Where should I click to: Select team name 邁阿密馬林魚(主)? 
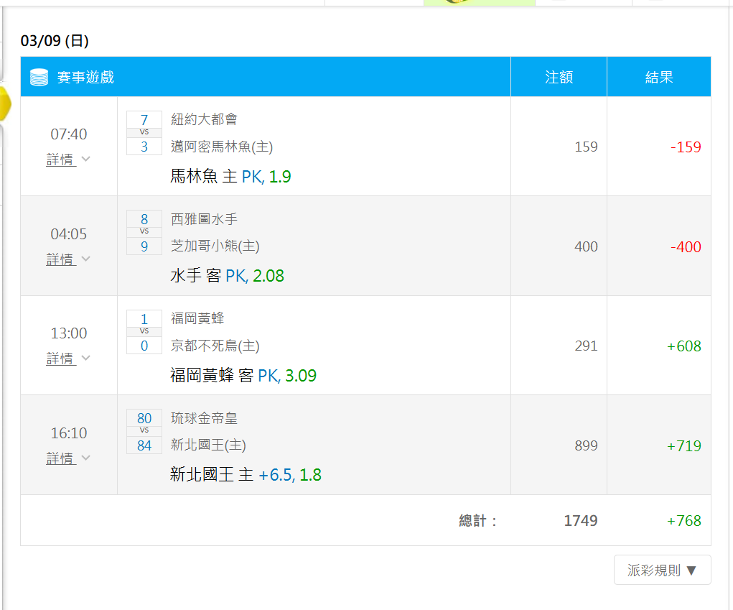[x=222, y=147]
